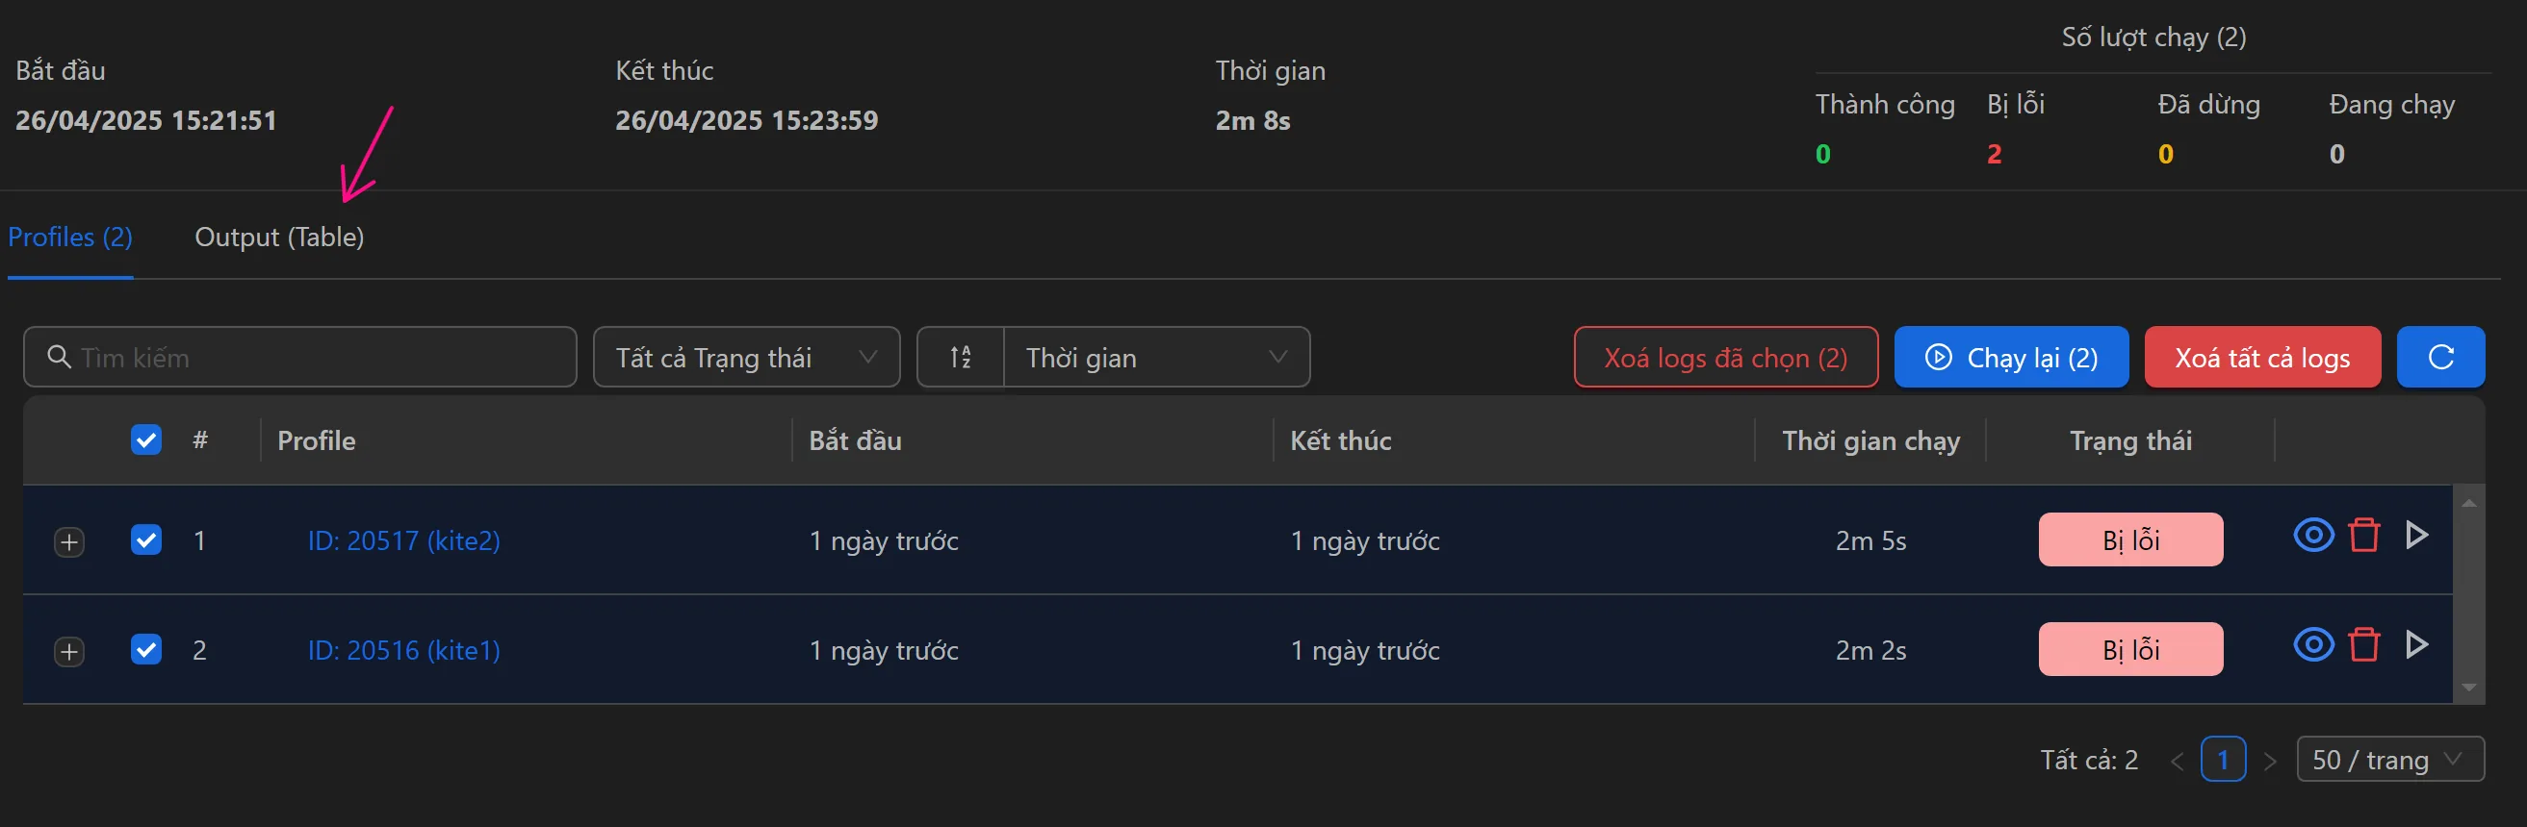Click the refresh logs icon
The width and height of the screenshot is (2527, 827).
click(x=2440, y=357)
